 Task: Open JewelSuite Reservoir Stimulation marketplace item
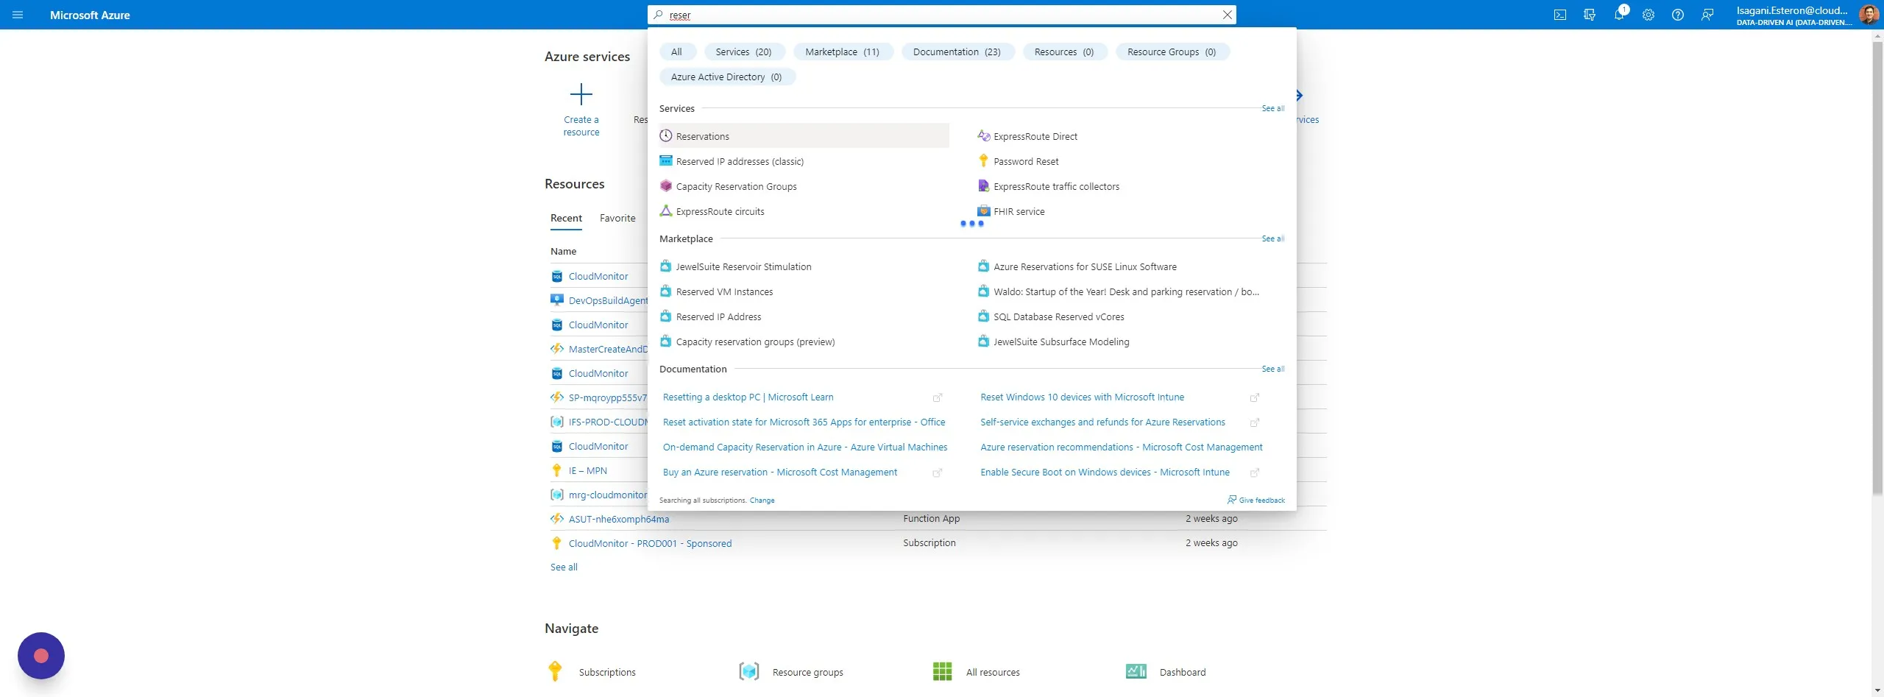(736, 266)
